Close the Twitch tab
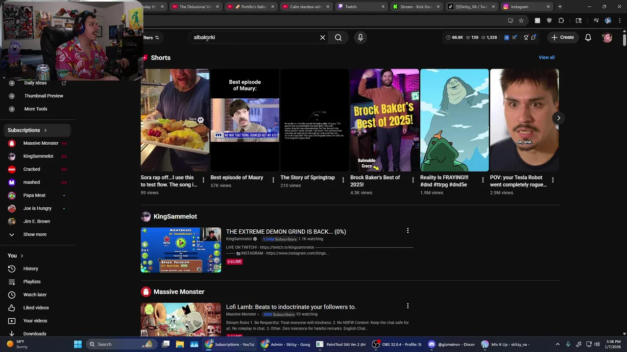Image resolution: width=627 pixels, height=352 pixels. 383,7
